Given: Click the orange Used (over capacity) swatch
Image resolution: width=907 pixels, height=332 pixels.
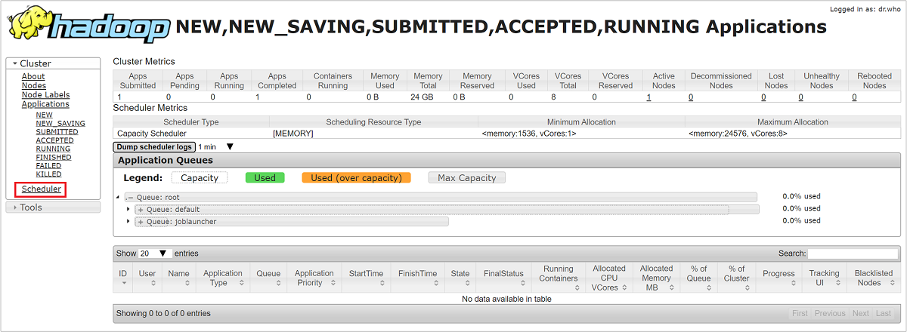Looking at the screenshot, I should pyautogui.click(x=356, y=178).
